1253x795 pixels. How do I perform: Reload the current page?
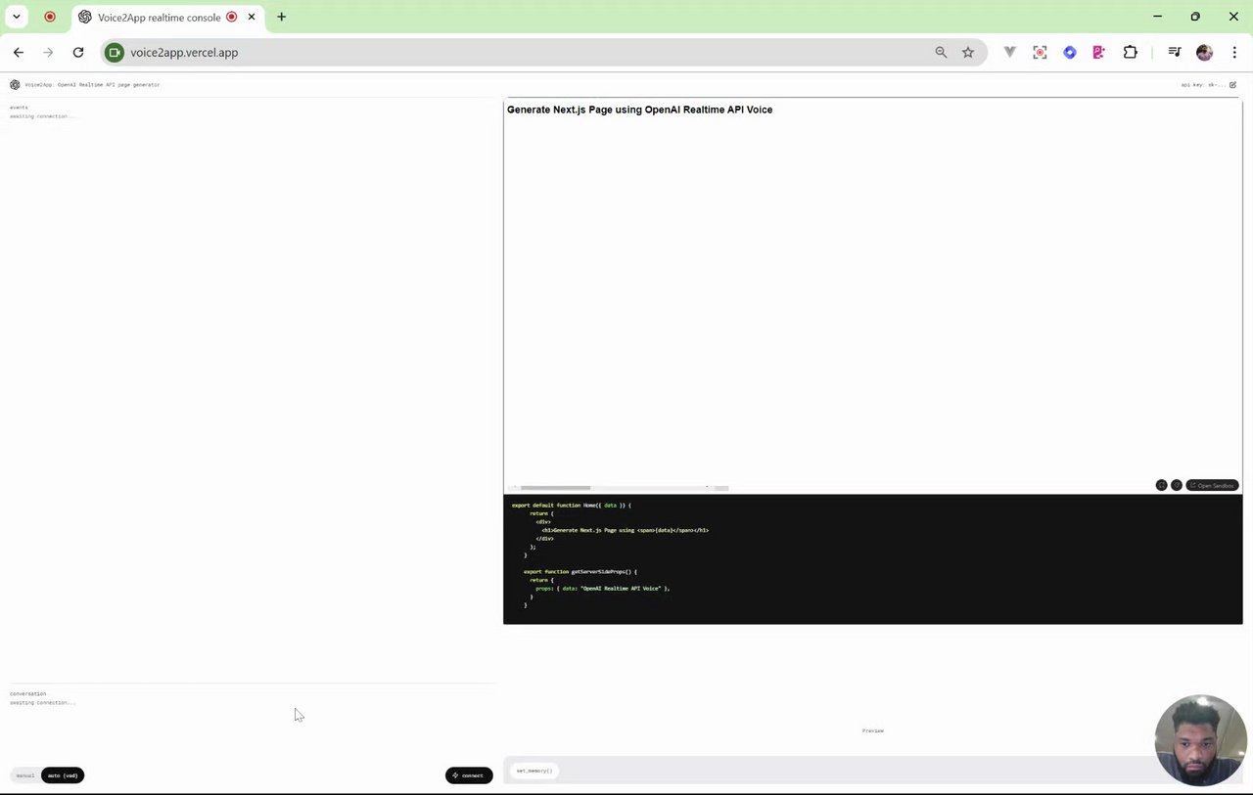click(78, 53)
